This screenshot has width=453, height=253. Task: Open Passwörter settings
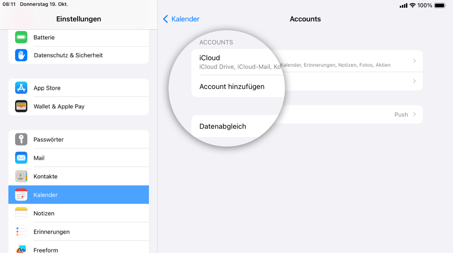[x=79, y=139]
